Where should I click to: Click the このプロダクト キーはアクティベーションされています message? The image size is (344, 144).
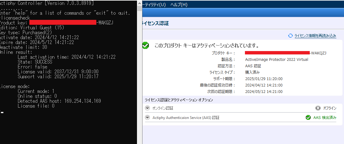click(x=207, y=46)
